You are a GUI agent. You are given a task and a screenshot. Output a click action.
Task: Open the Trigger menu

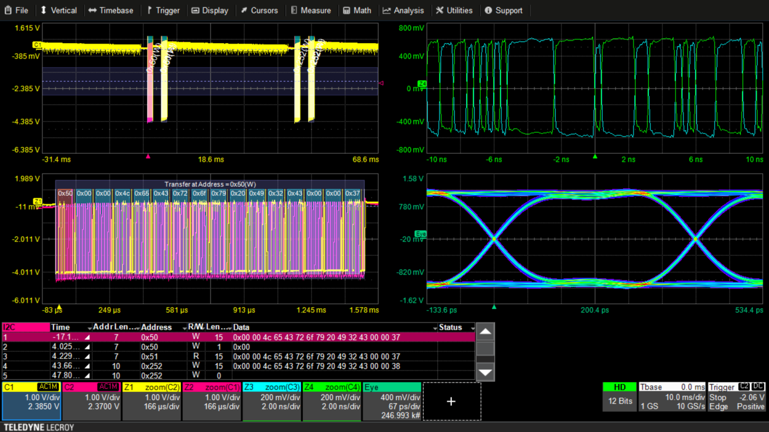tap(162, 10)
